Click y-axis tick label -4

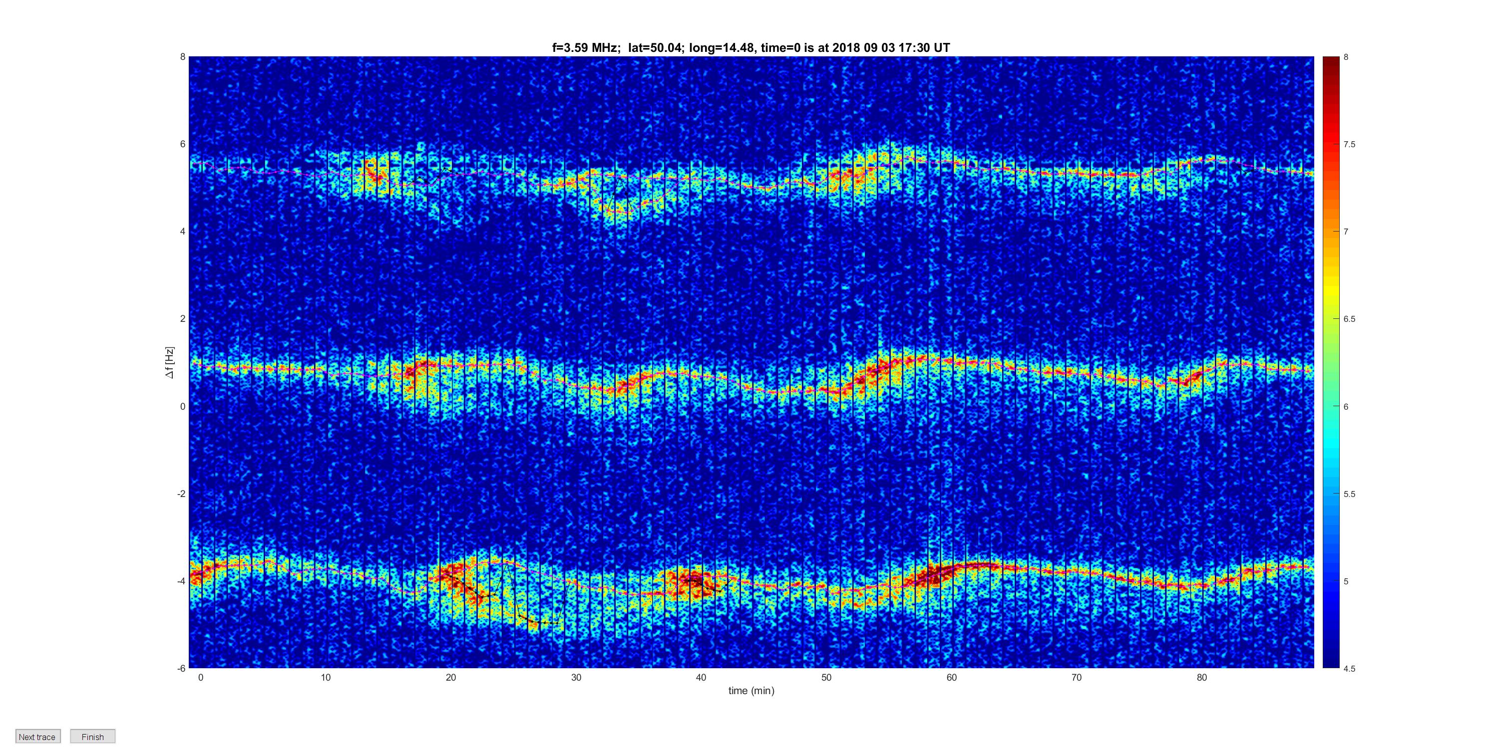coord(181,581)
